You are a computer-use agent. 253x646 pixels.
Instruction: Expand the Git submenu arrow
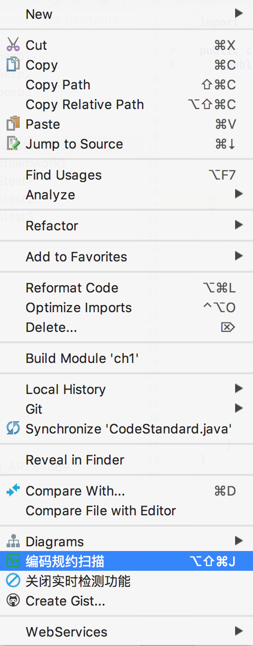[239, 408]
